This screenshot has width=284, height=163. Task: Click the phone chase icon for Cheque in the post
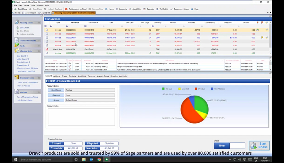pyautogui.click(x=70, y=64)
